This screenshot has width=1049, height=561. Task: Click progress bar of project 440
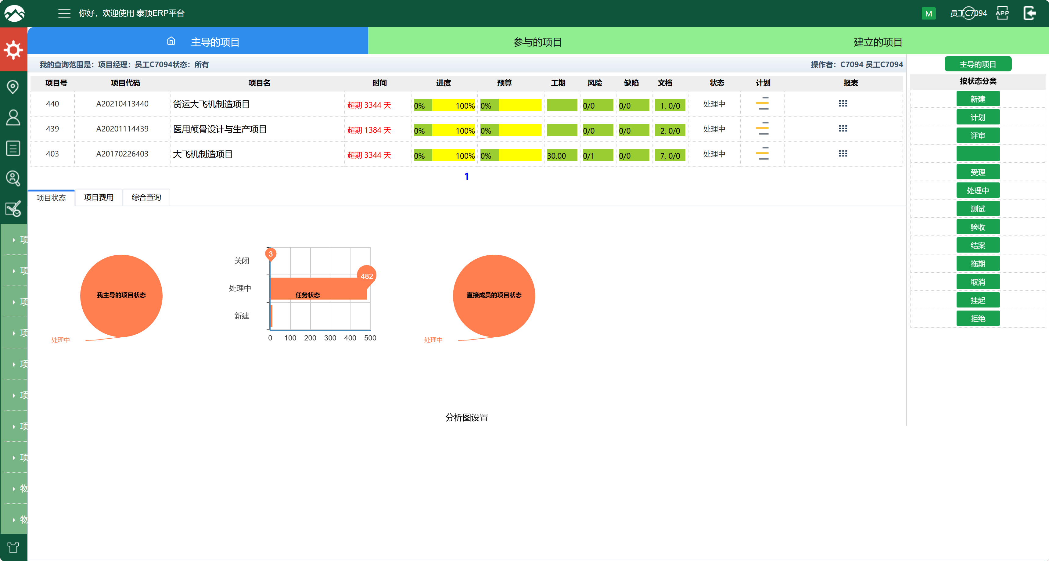444,106
